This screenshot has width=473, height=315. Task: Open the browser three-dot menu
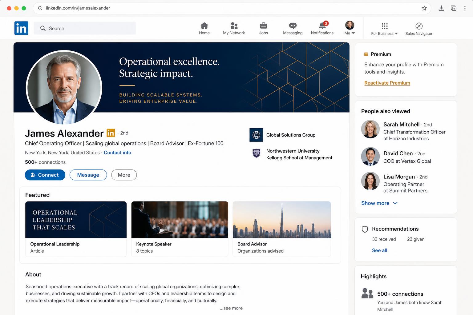465,8
